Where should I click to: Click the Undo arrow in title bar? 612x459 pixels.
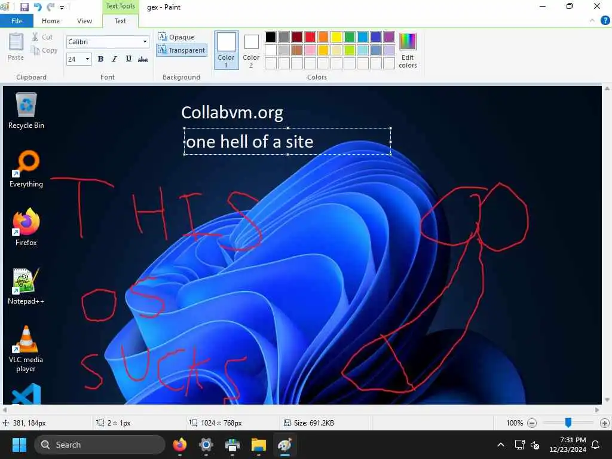[x=38, y=7]
